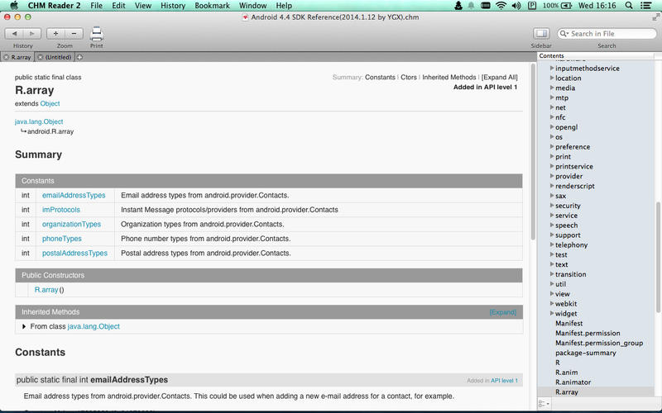Expand the webkit package in Contents

click(x=552, y=303)
